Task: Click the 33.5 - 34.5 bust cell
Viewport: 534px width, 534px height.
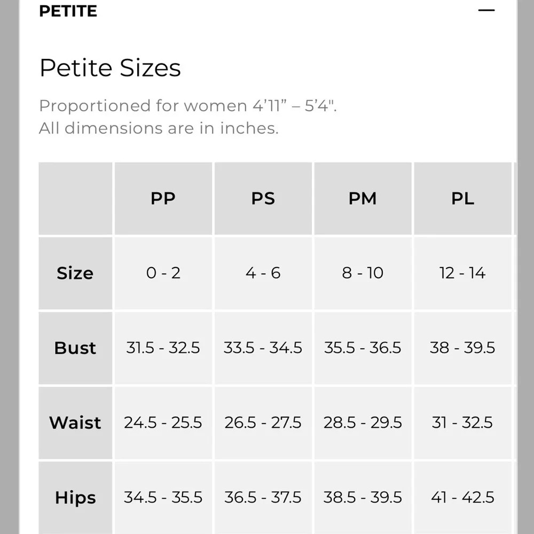Action: (x=263, y=348)
